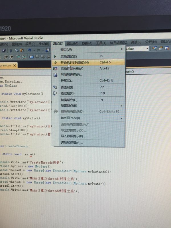The height and width of the screenshot is (228, 171).
Task: Click the 'static void main()' code line
Action: pyautogui.click(x=19, y=154)
